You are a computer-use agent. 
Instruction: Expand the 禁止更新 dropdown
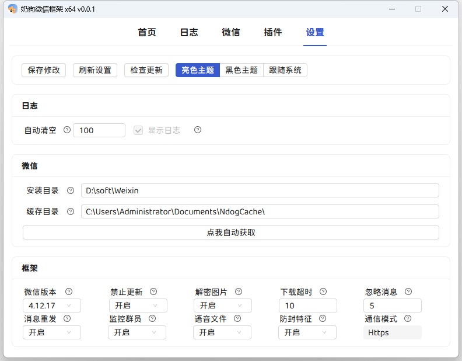[x=138, y=306]
